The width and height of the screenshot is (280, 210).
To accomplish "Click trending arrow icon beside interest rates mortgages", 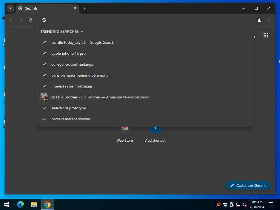I will click(x=44, y=86).
